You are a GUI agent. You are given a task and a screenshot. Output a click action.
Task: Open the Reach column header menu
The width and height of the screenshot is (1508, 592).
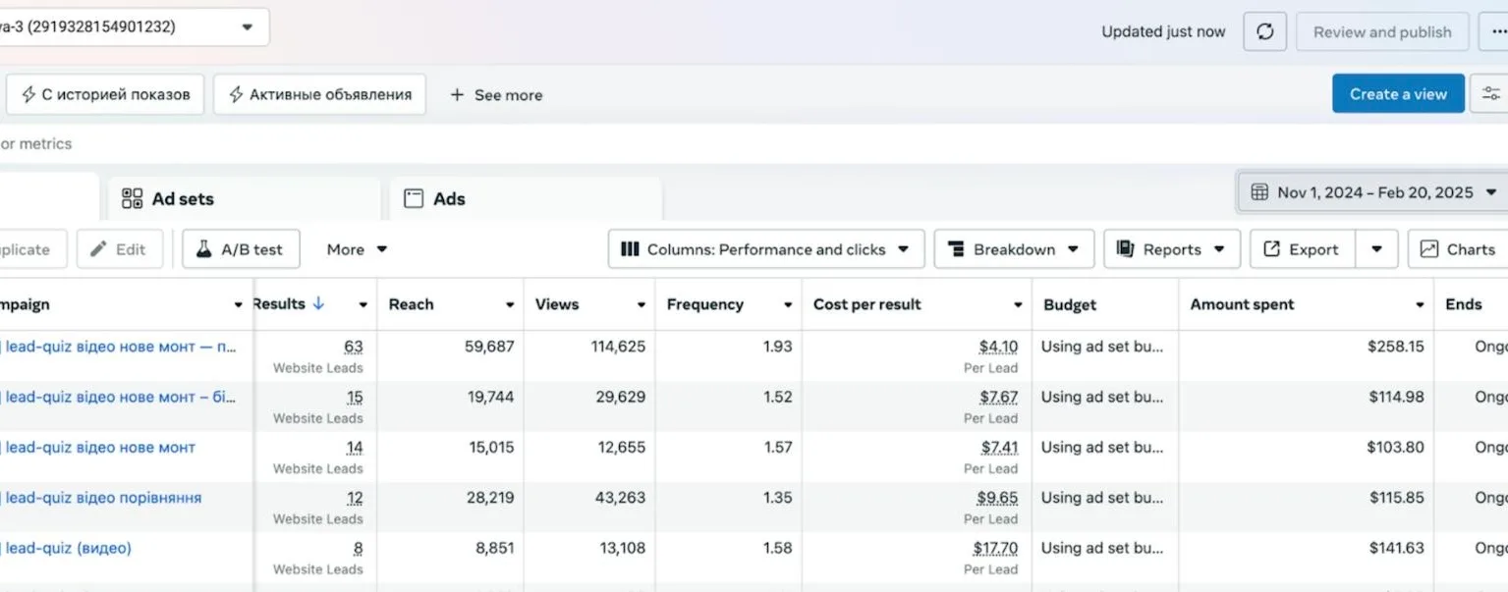point(510,305)
